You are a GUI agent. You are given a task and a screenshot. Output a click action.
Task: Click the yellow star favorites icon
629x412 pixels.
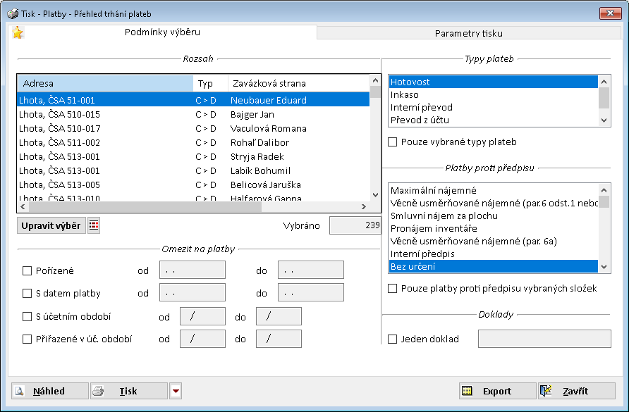point(18,33)
